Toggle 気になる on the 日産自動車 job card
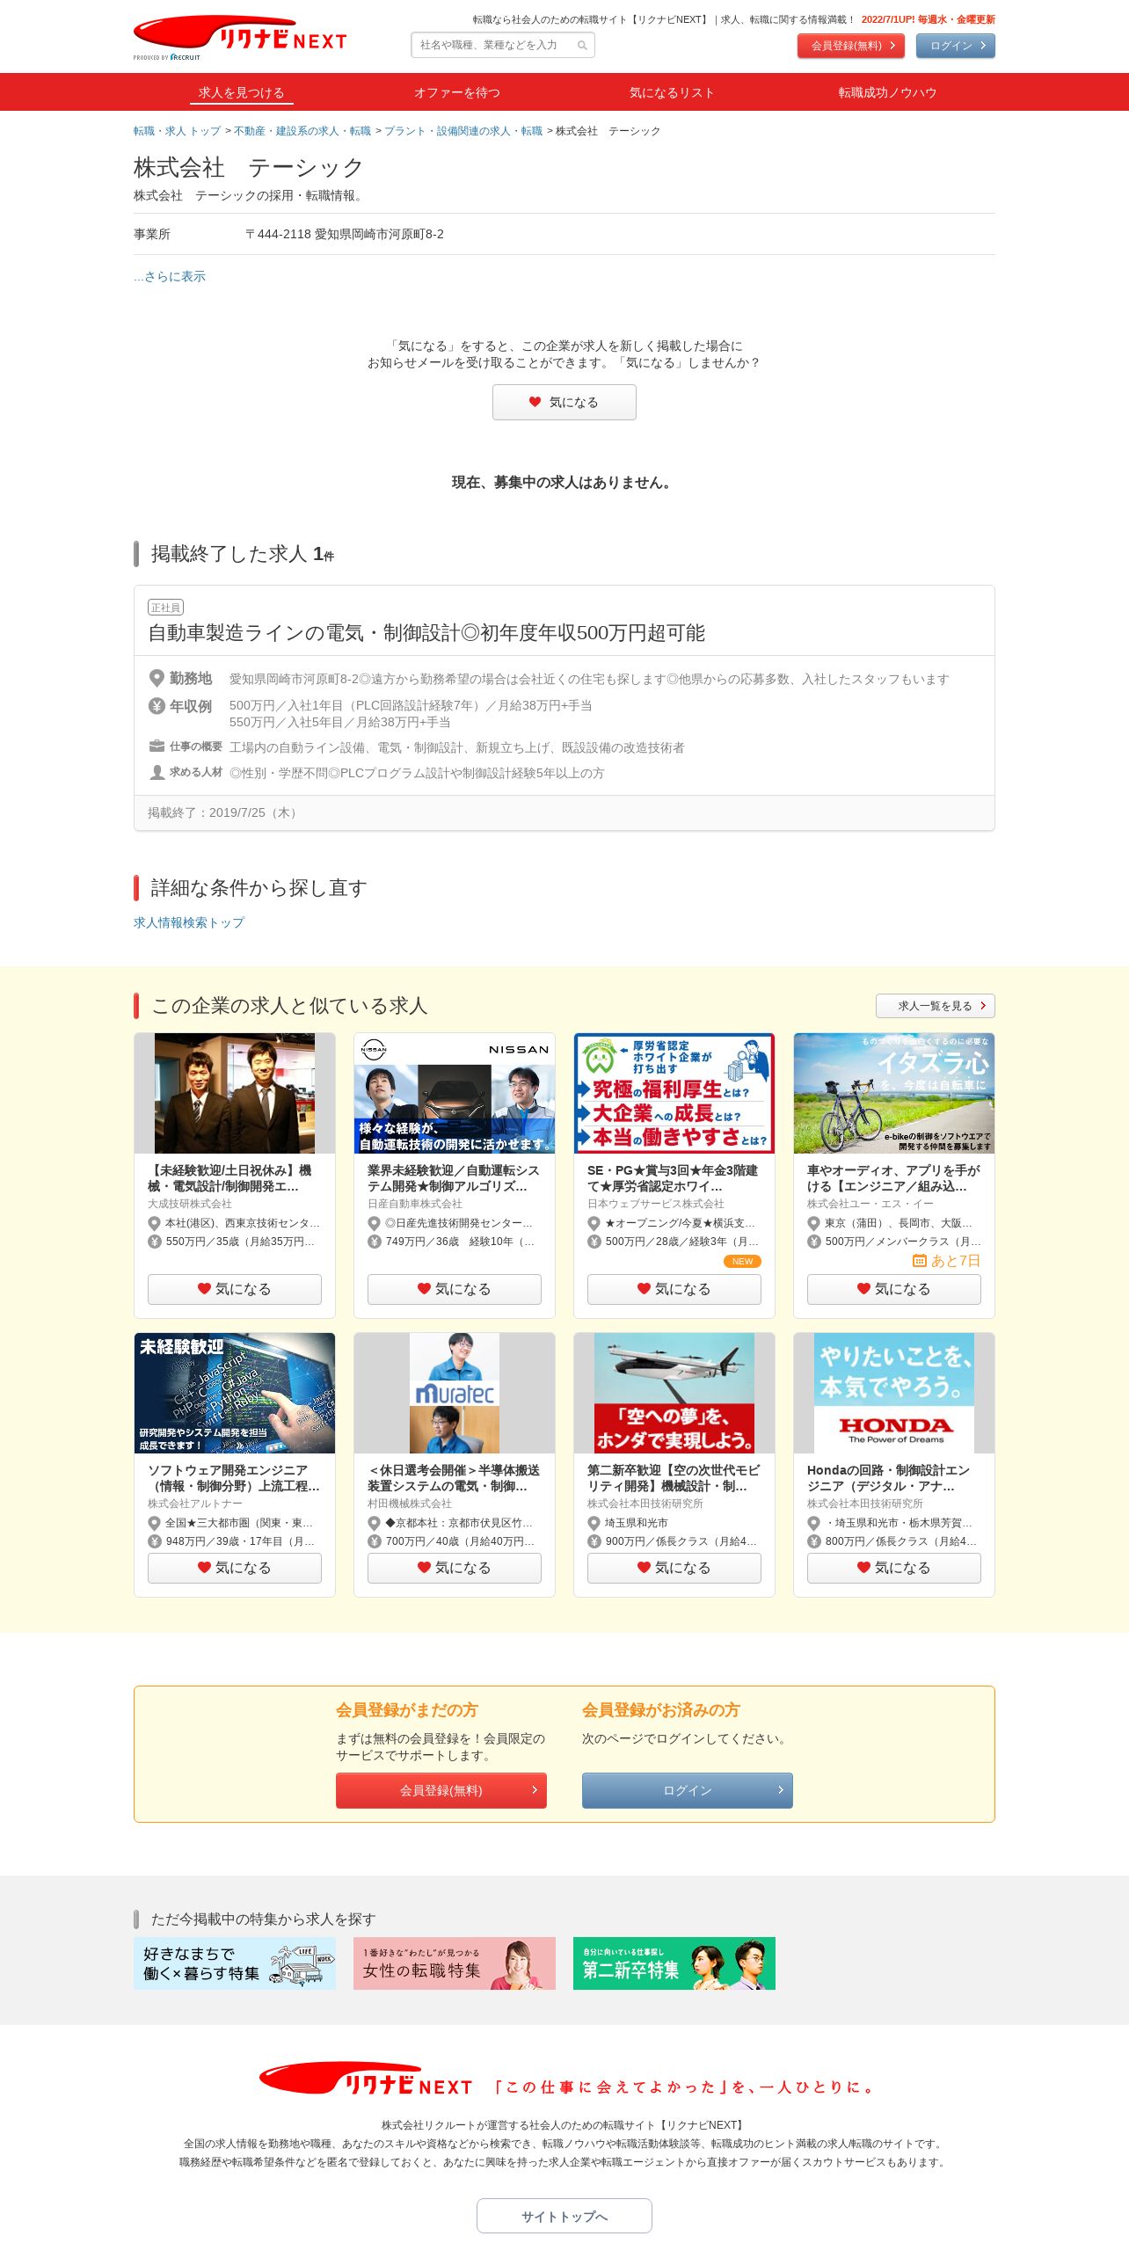 coord(455,1289)
